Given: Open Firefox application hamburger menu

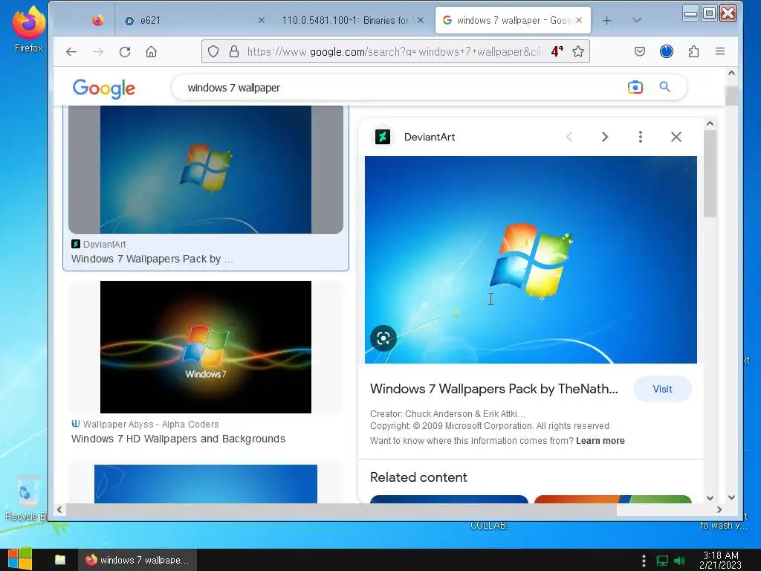Looking at the screenshot, I should tap(720, 51).
